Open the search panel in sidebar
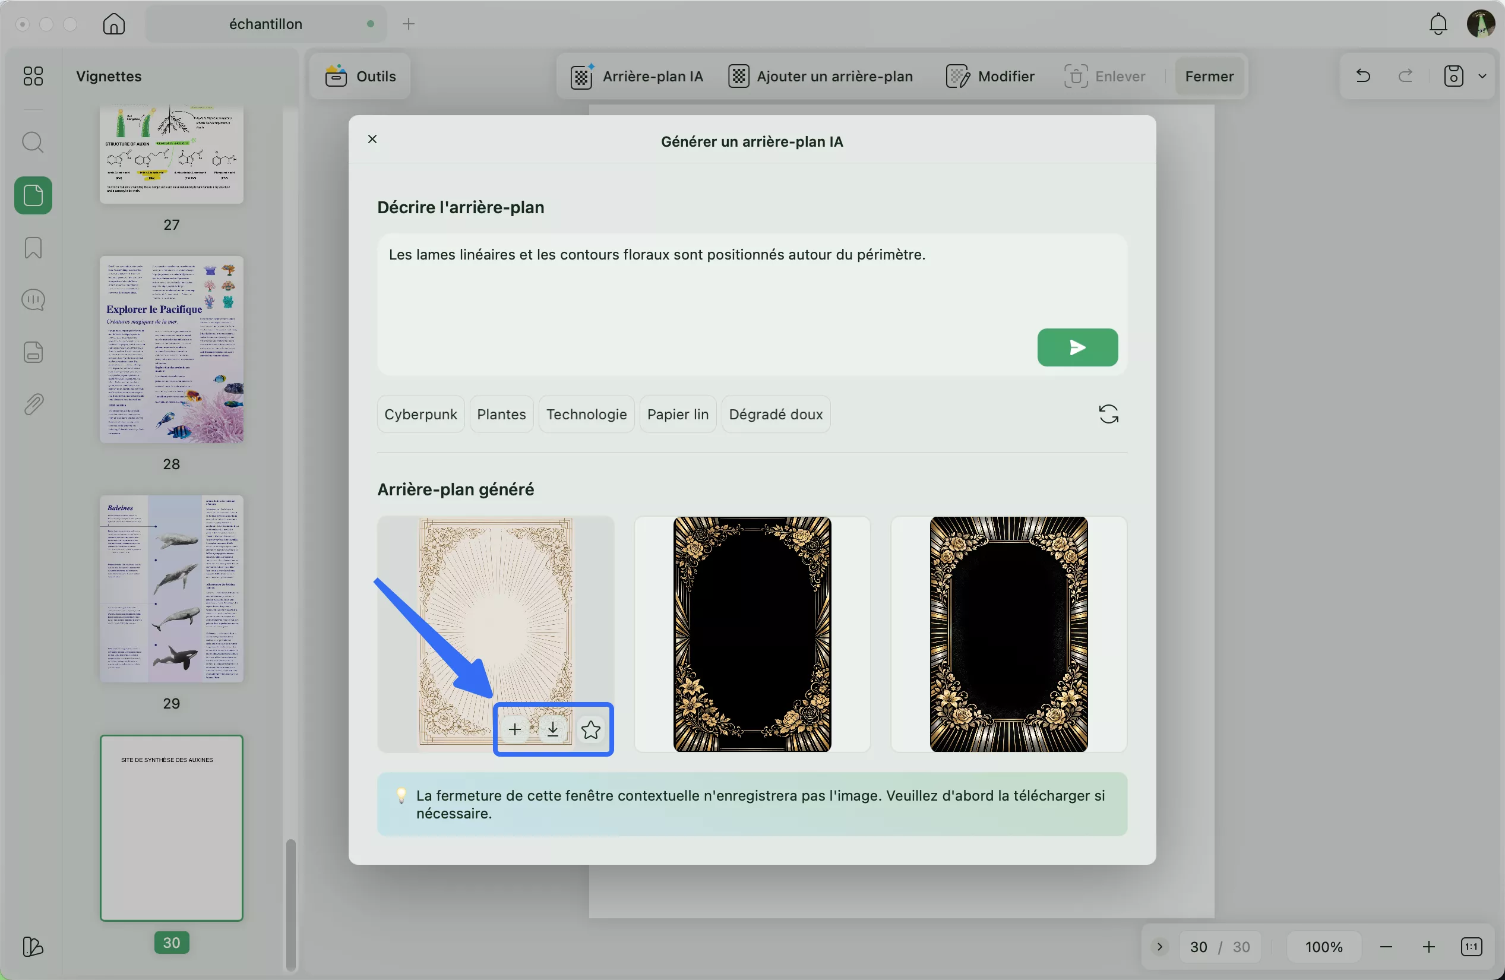Image resolution: width=1505 pixels, height=980 pixels. 33,143
